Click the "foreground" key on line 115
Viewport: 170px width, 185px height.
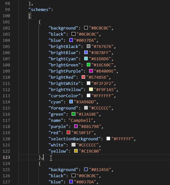(63, 108)
